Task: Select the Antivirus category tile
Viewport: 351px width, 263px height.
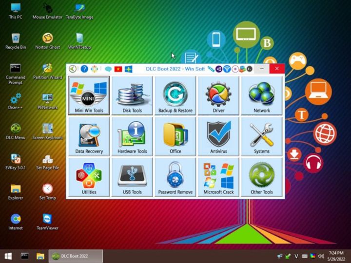Action: [x=218, y=137]
